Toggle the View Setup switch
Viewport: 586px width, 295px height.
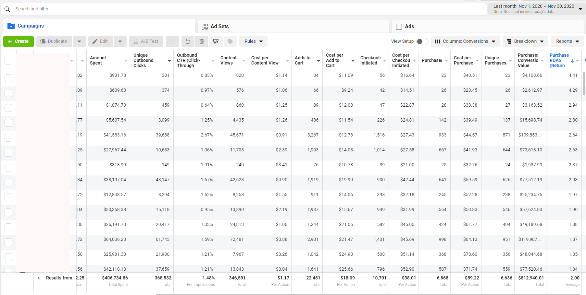(x=422, y=41)
